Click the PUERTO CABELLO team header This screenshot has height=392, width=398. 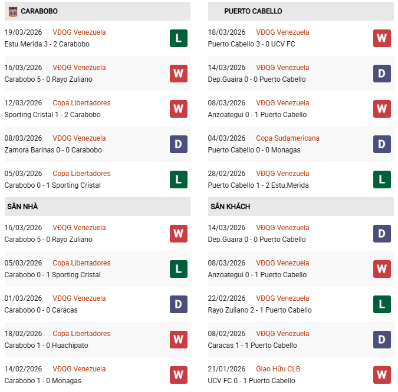pos(253,11)
